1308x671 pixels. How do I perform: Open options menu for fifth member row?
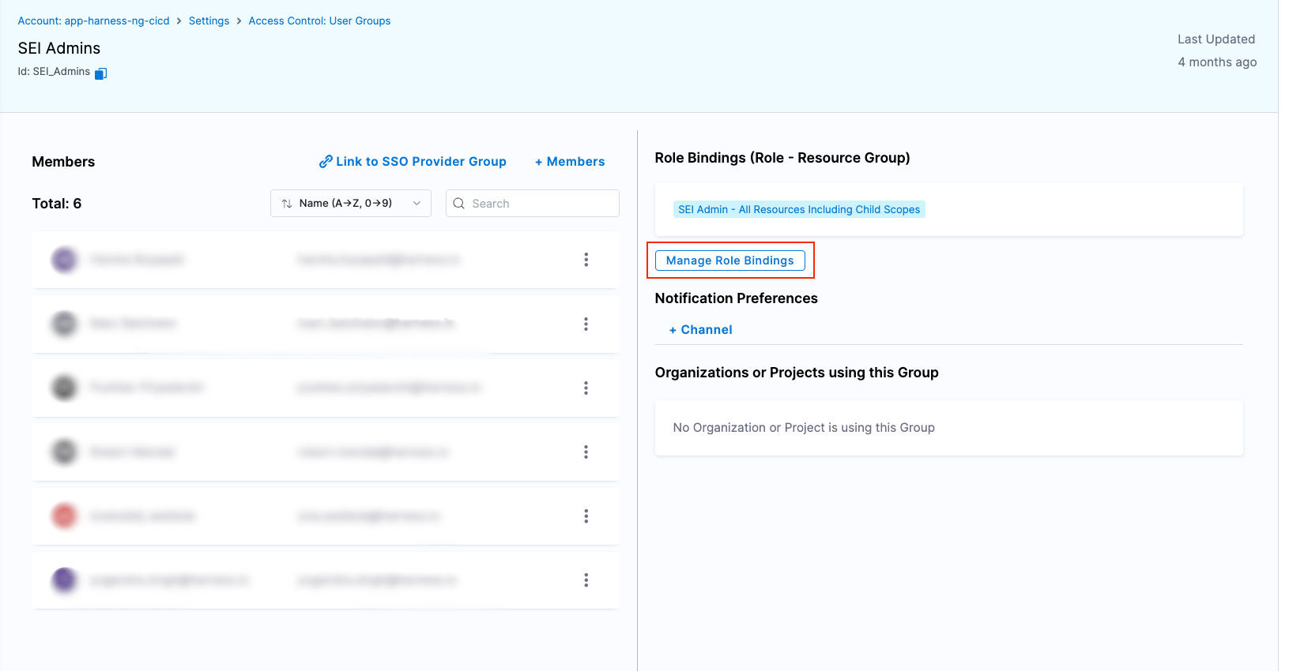tap(586, 515)
